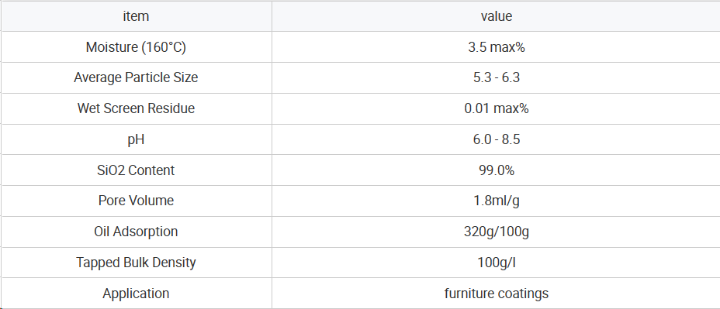Click the '100g/l' value
The image size is (720, 309).
(x=496, y=263)
